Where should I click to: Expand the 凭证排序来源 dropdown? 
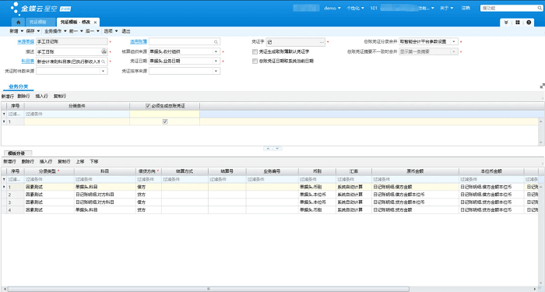216,71
